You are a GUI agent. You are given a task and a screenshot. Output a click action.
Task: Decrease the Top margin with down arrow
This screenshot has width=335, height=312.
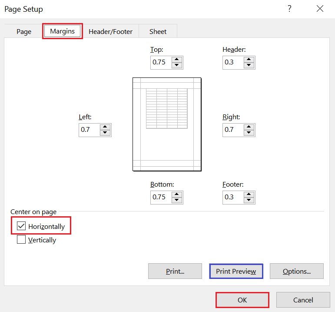[177, 65]
